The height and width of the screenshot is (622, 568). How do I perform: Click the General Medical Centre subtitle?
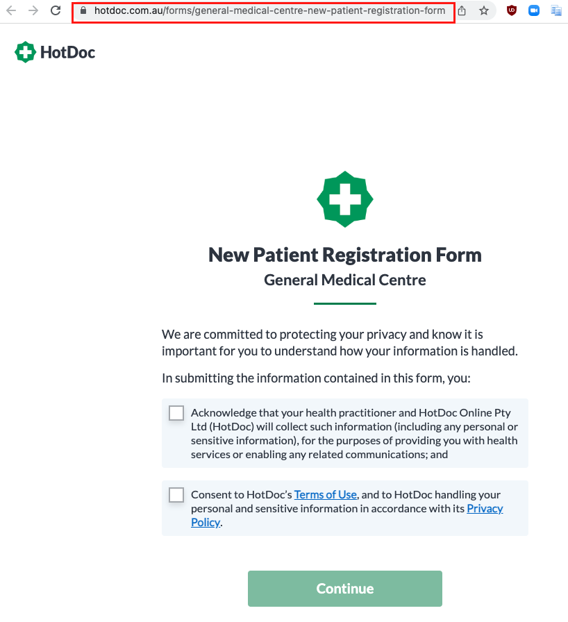[344, 280]
